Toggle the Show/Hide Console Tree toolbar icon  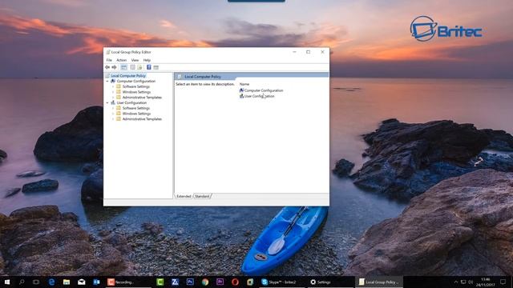point(123,67)
